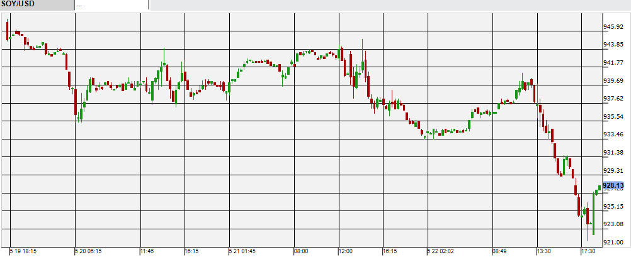Viewport: 631px width, 262px height.
Task: Click the 935.54 price level label
Action: click(x=614, y=117)
